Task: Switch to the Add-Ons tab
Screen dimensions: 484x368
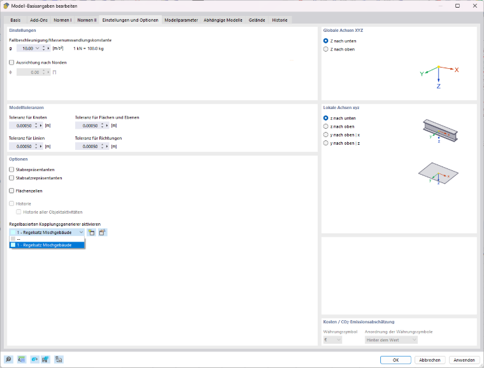Action: [x=39, y=20]
